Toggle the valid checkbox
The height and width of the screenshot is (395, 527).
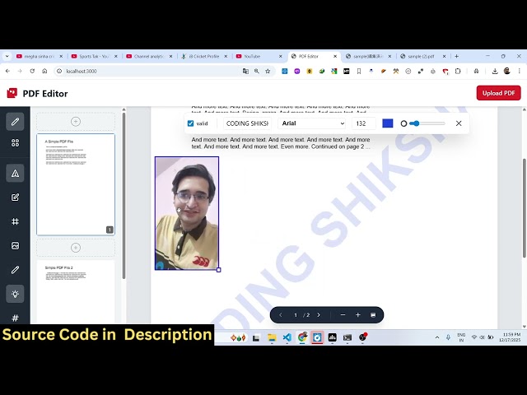click(190, 123)
